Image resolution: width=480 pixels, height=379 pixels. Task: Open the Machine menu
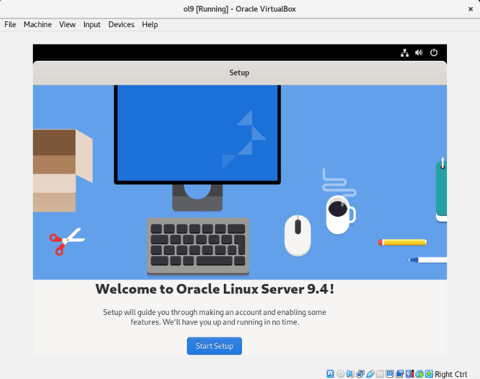coord(38,25)
